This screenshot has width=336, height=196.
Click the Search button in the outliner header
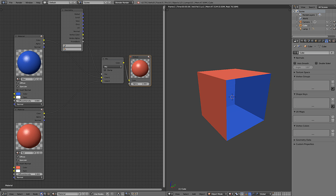coord(312,7)
